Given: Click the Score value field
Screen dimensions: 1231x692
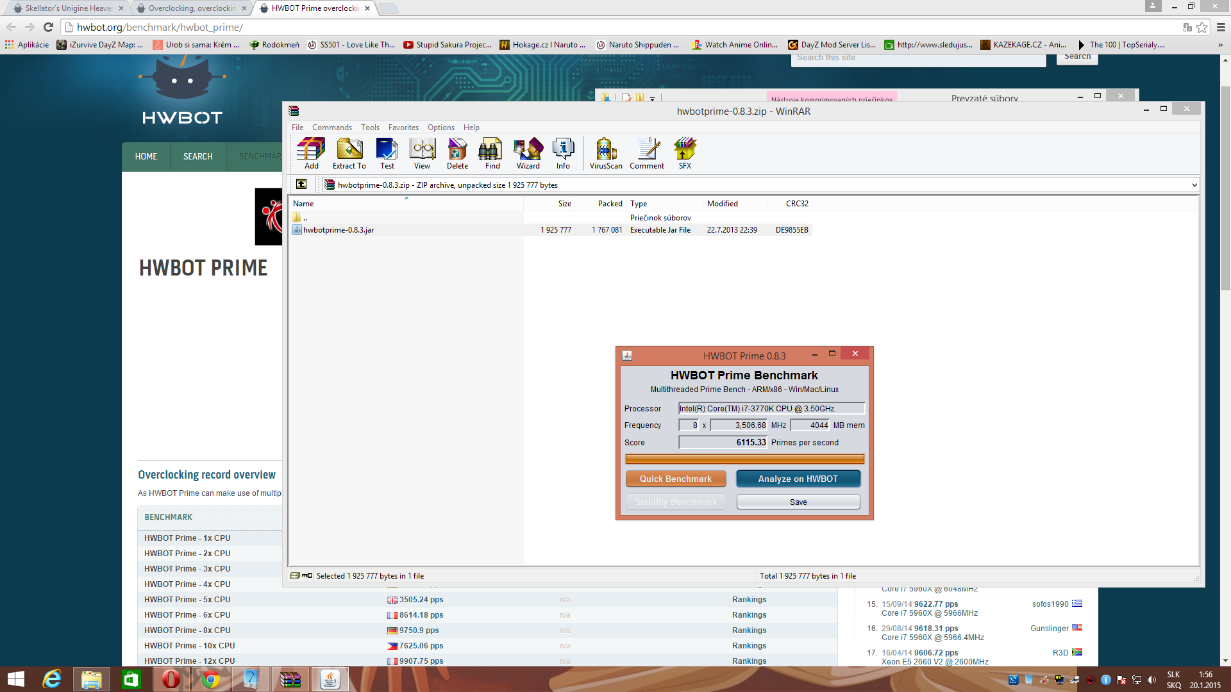Looking at the screenshot, I should click(723, 442).
